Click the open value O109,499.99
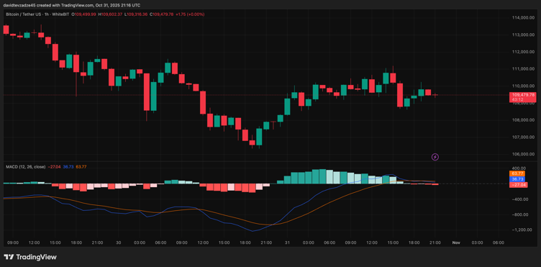This screenshot has width=541, height=267. (84, 14)
